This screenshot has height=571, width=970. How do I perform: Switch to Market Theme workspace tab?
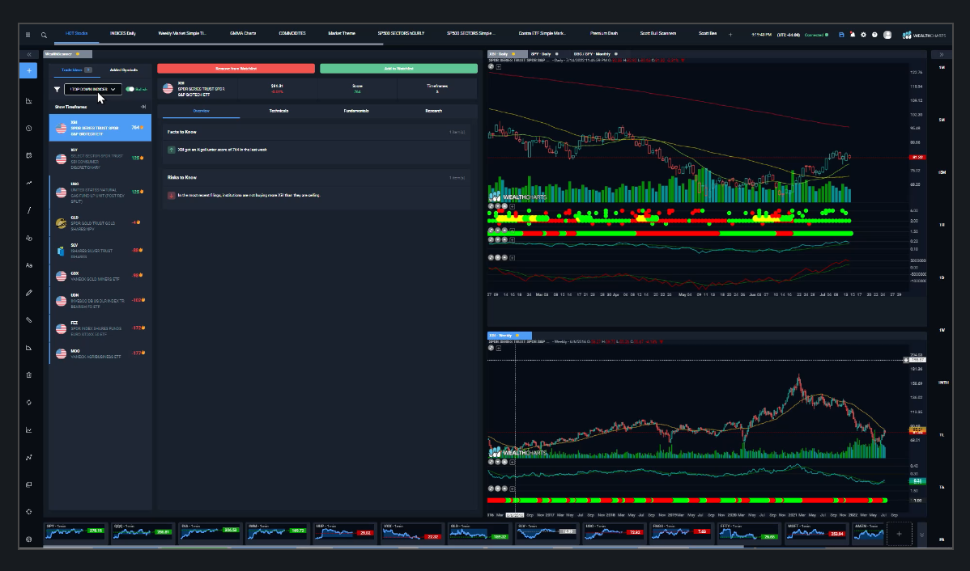coord(342,33)
